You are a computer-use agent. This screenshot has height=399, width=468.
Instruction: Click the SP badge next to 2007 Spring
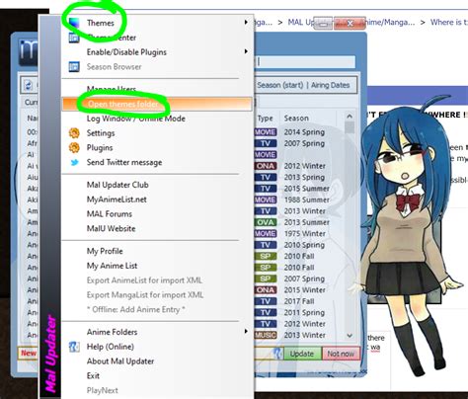[x=266, y=279]
